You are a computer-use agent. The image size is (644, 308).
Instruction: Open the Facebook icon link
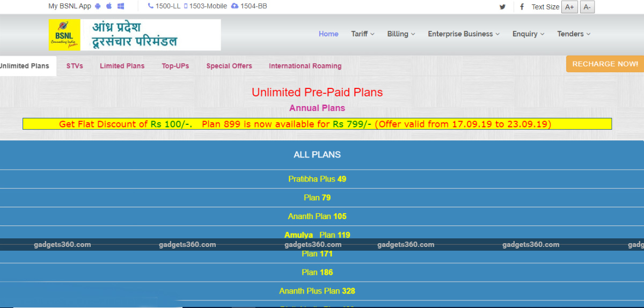[x=522, y=7]
